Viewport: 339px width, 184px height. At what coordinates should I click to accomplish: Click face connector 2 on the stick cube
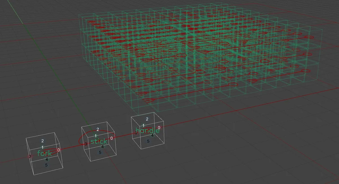click(x=97, y=129)
